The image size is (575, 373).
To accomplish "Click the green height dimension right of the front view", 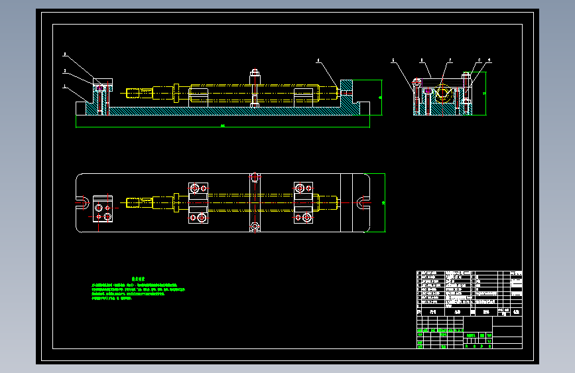I will (380, 98).
